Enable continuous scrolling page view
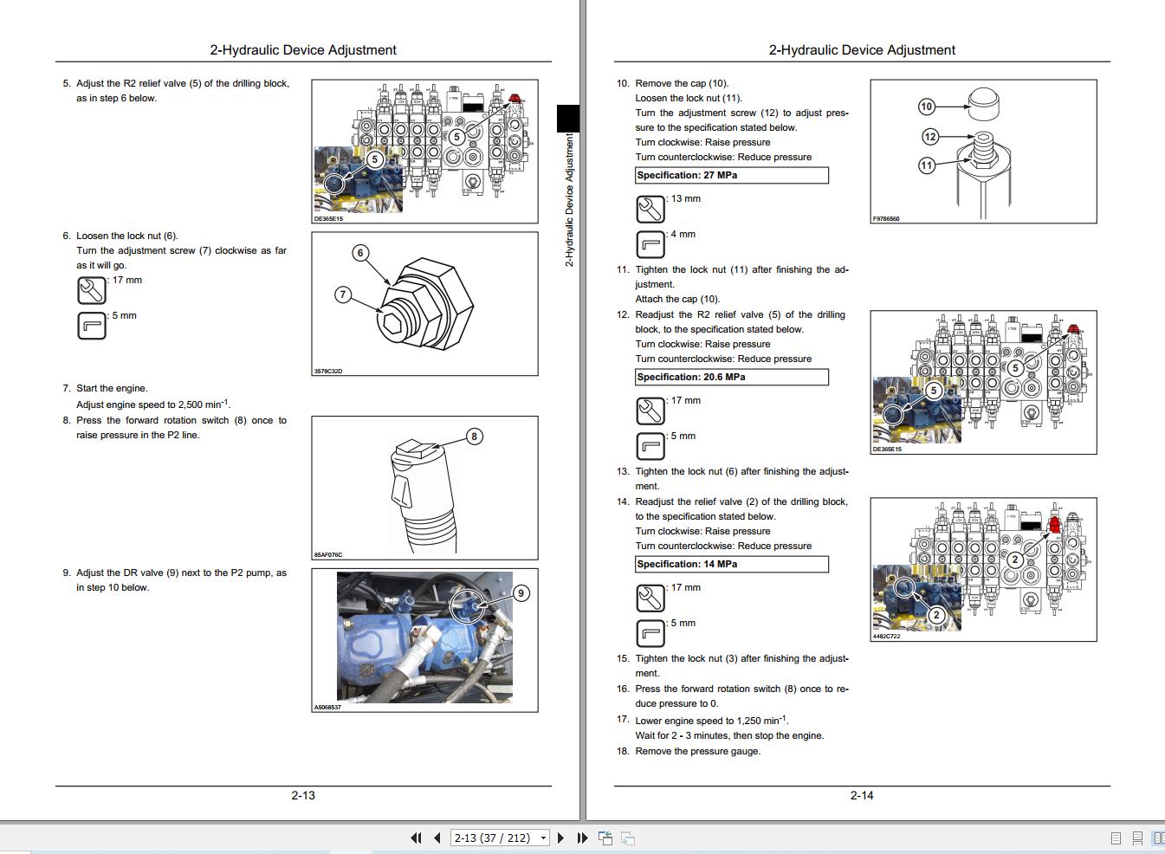Viewport: 1165px width, 854px height. pyautogui.click(x=1137, y=838)
